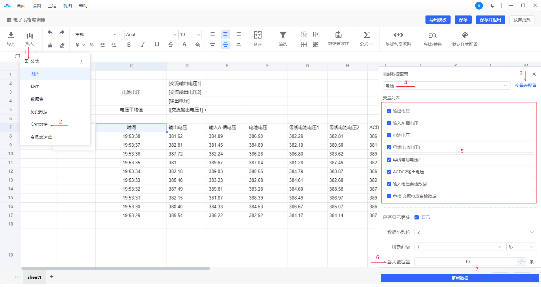Image resolution: width=541 pixels, height=287 pixels.
Task: Click the Merge cells (合并) icon
Action: coord(258,35)
